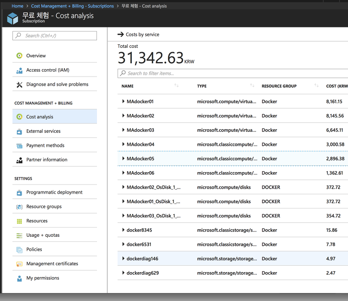Focus the sidebar Search (Ctrl+/) field
348x301 pixels.
pyautogui.click(x=55, y=35)
